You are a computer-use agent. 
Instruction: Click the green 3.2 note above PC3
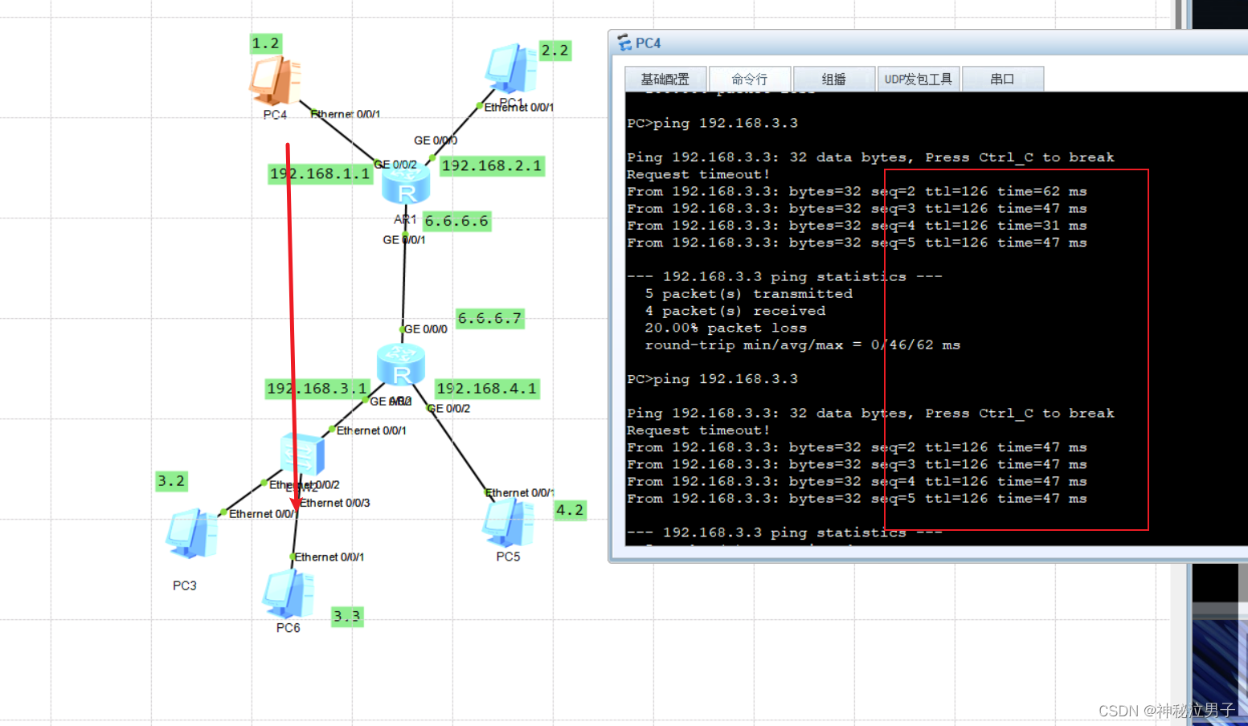(x=171, y=481)
